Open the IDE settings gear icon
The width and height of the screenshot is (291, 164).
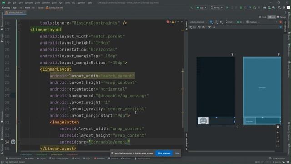pos(284,8)
